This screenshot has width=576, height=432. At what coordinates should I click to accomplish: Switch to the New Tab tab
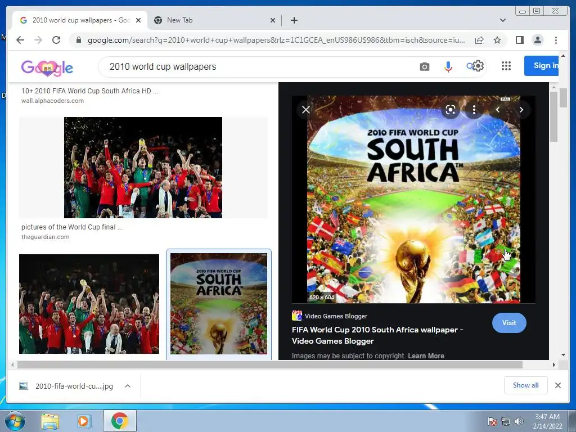click(x=214, y=20)
